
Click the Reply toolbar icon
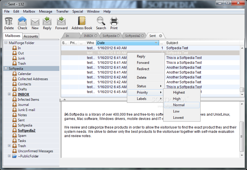point(47,21)
